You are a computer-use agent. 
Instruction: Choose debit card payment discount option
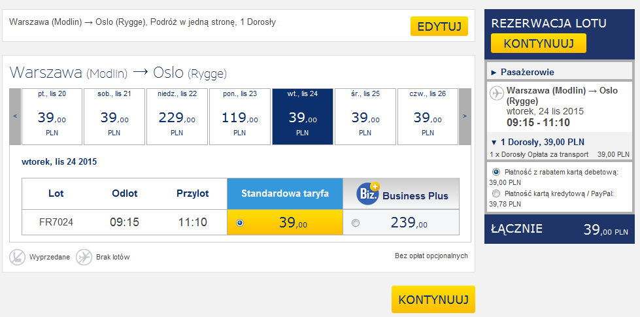[x=496, y=172]
